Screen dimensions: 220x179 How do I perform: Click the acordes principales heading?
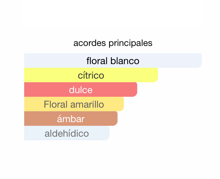113,43
